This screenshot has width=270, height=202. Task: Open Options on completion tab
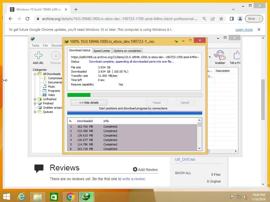coord(127,51)
